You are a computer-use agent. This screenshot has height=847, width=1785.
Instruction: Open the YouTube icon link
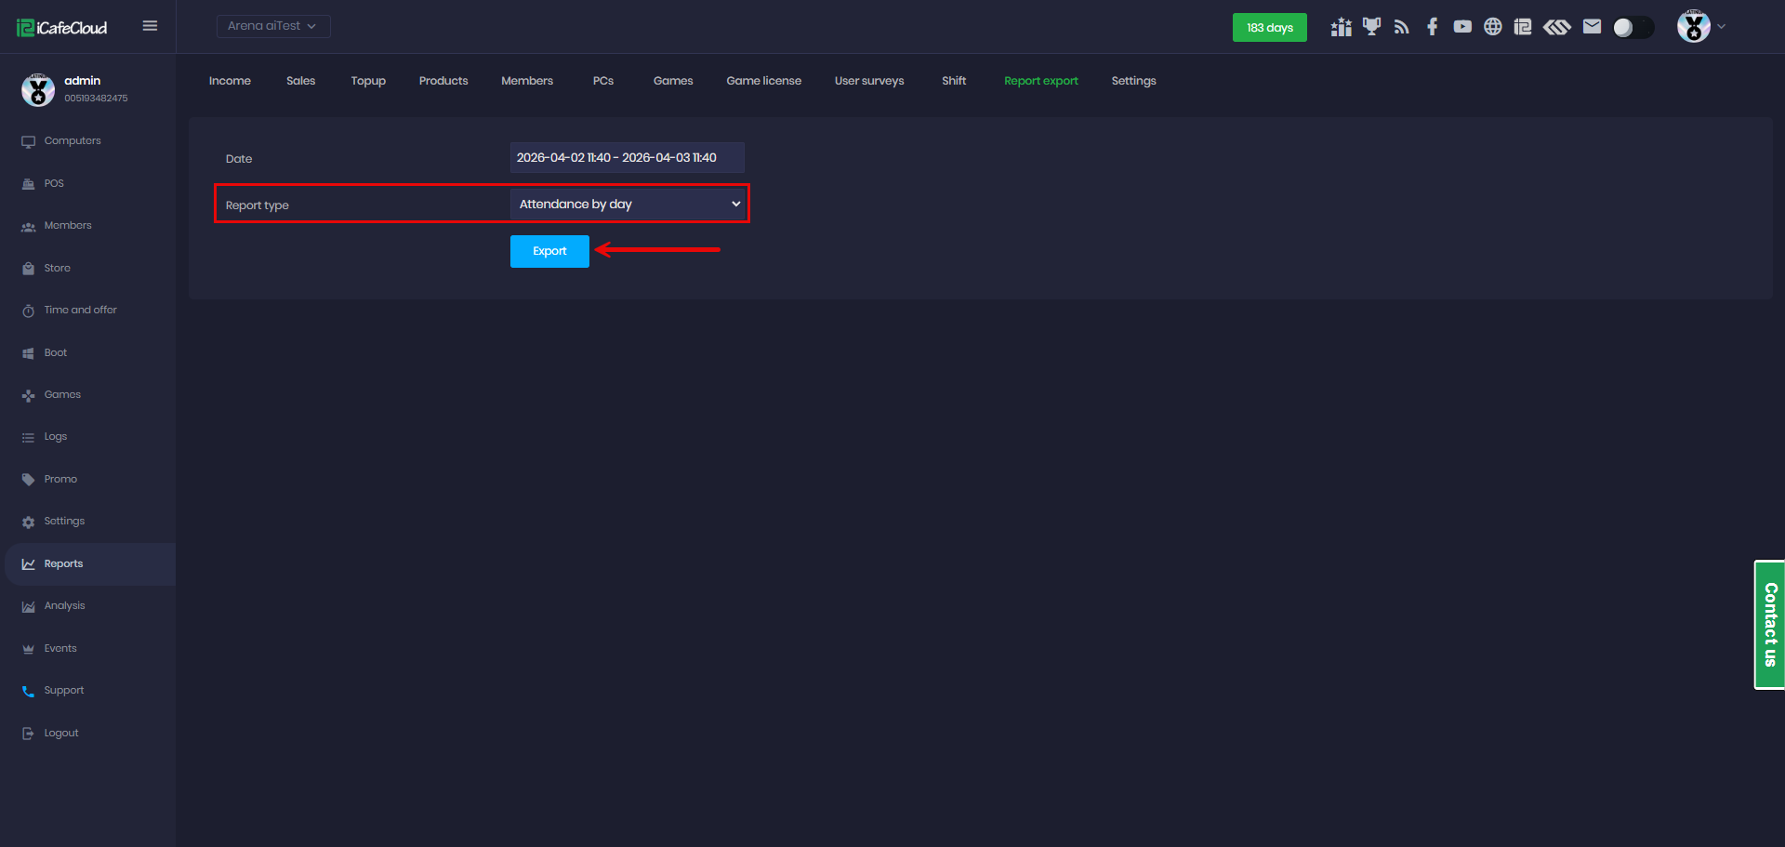pyautogui.click(x=1462, y=27)
